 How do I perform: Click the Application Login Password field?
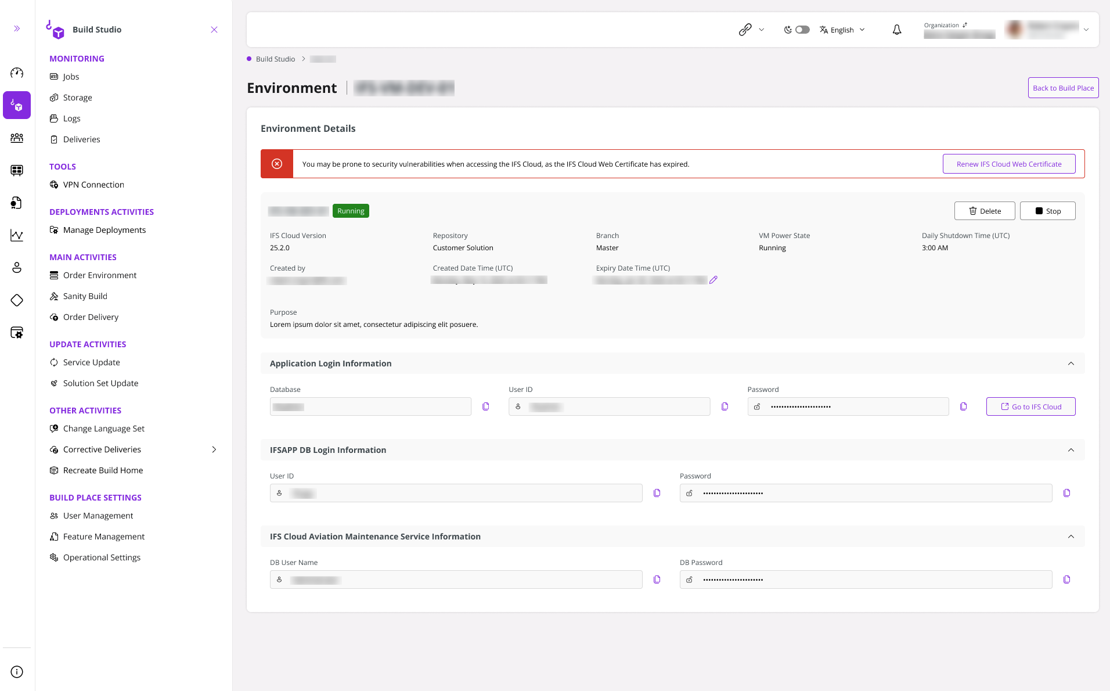coord(848,406)
